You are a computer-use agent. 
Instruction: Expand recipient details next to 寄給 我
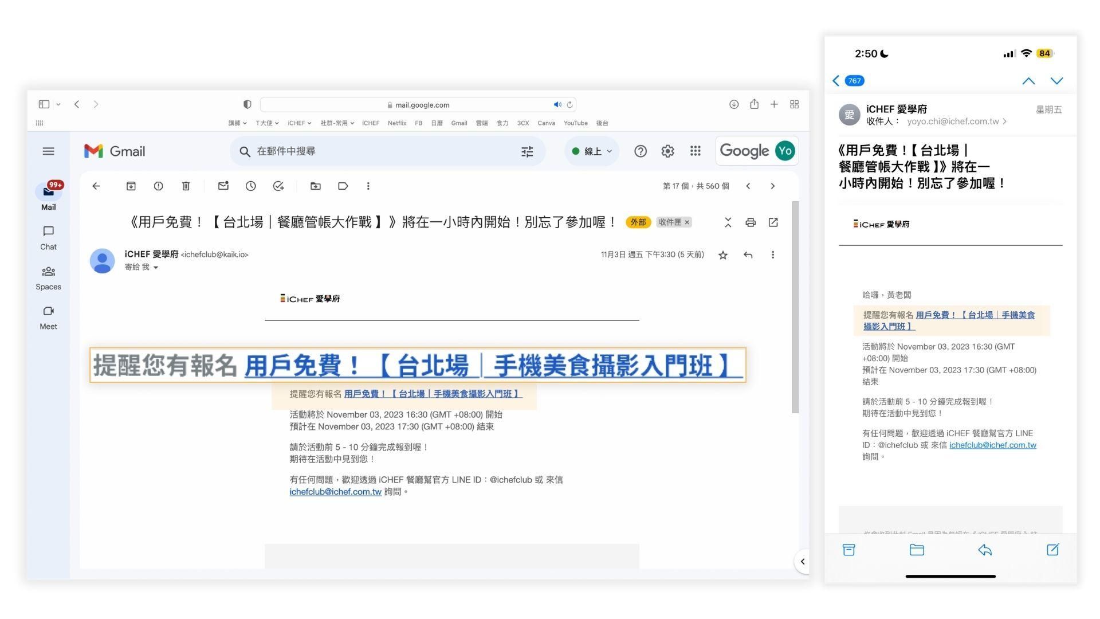click(x=156, y=268)
